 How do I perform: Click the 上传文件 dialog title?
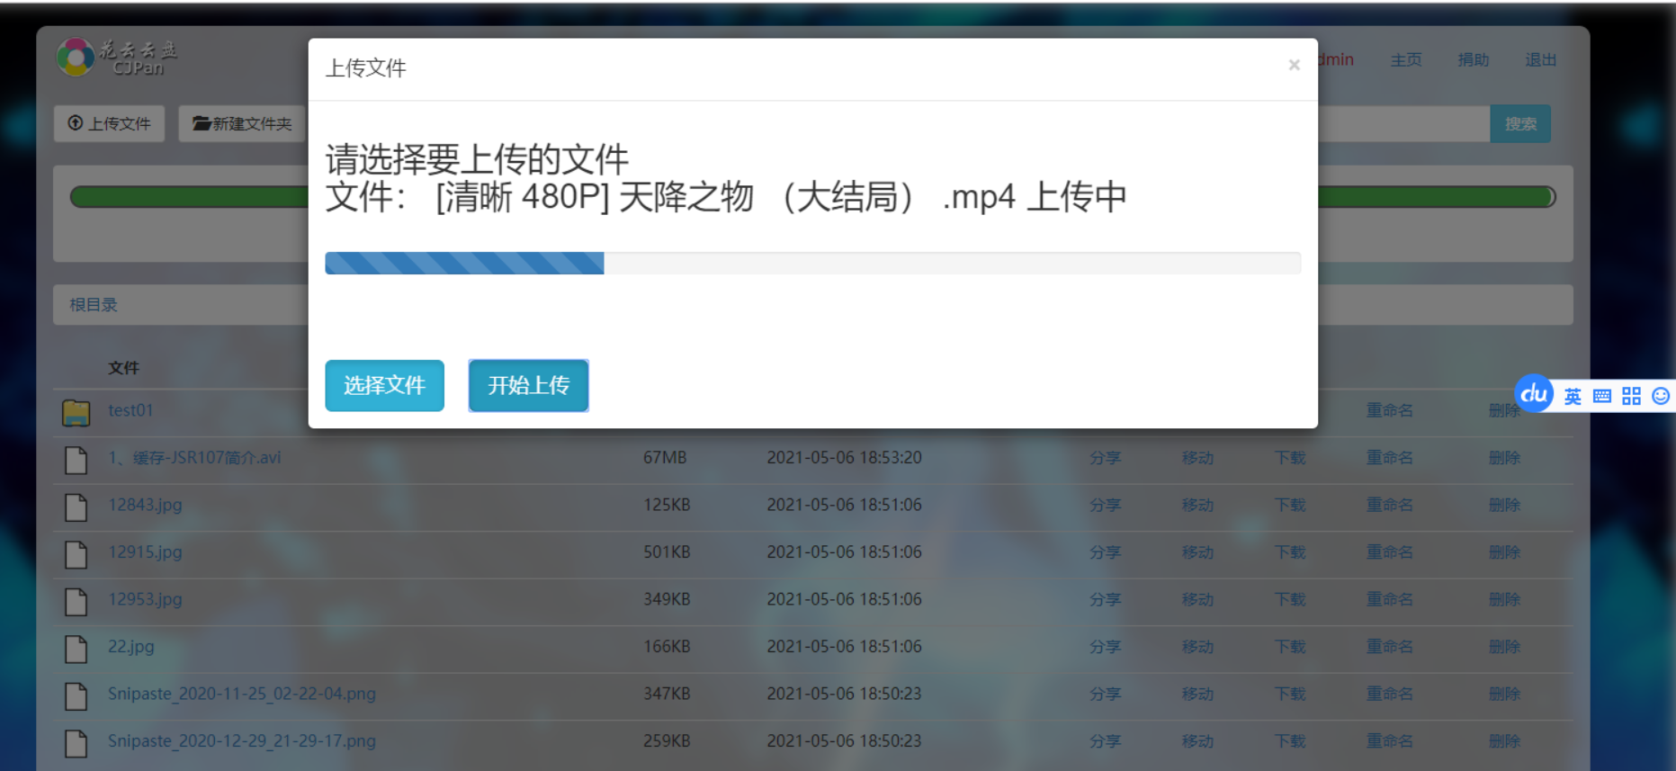(365, 68)
